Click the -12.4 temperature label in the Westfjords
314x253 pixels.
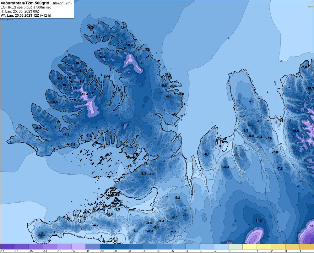click(x=84, y=94)
